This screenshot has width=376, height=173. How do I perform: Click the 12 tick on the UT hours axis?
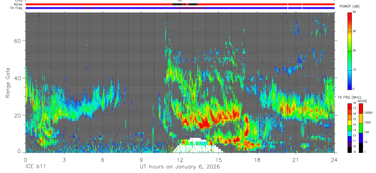coord(180,160)
